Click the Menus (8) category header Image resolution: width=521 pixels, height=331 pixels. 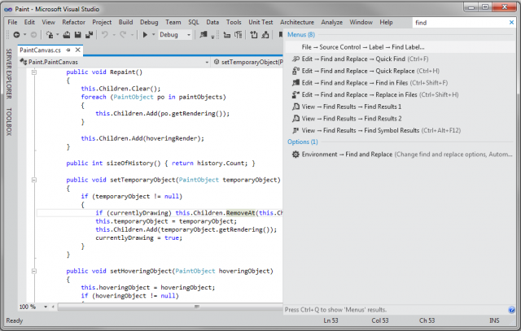(300, 34)
